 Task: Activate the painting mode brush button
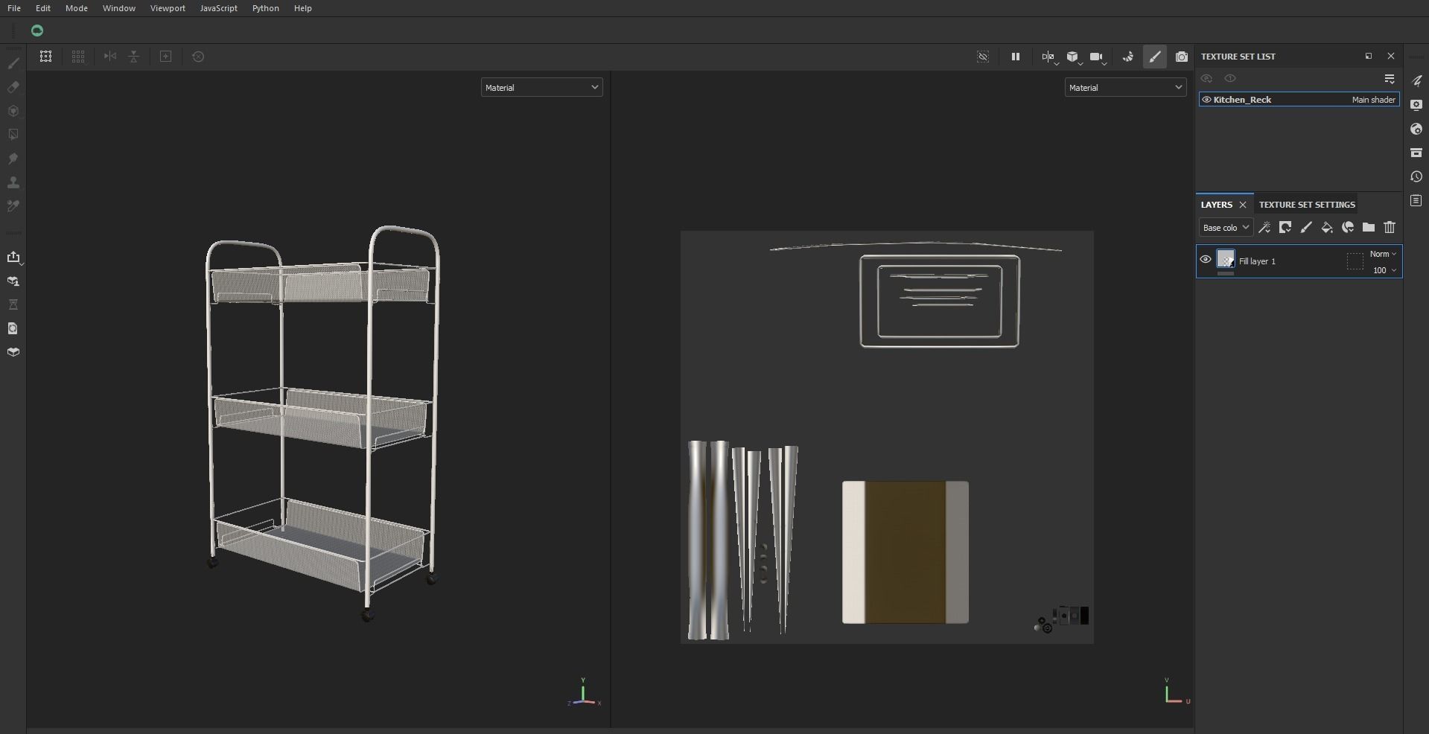point(1155,57)
